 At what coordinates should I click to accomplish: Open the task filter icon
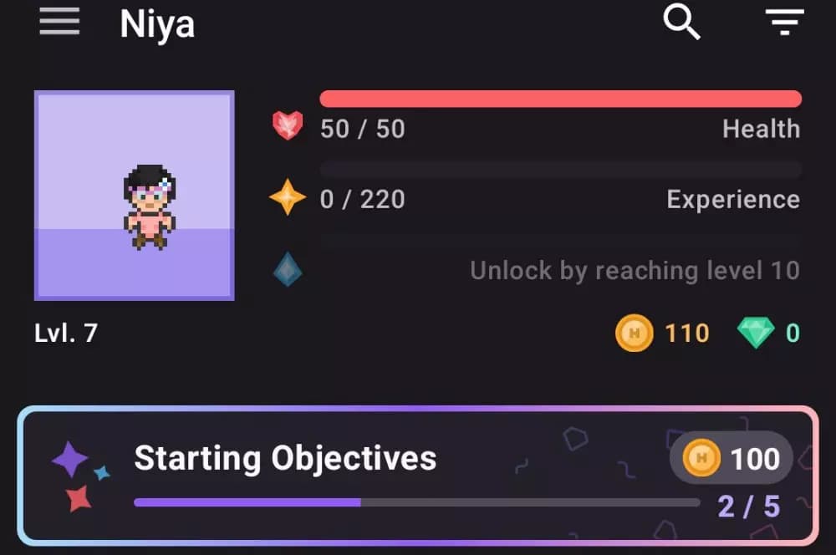click(784, 22)
